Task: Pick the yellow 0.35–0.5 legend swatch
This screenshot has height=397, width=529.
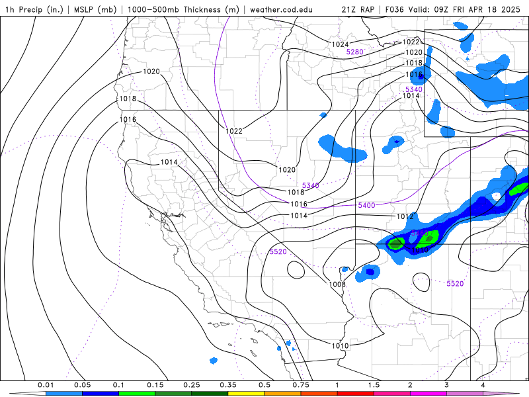Action: click(246, 394)
